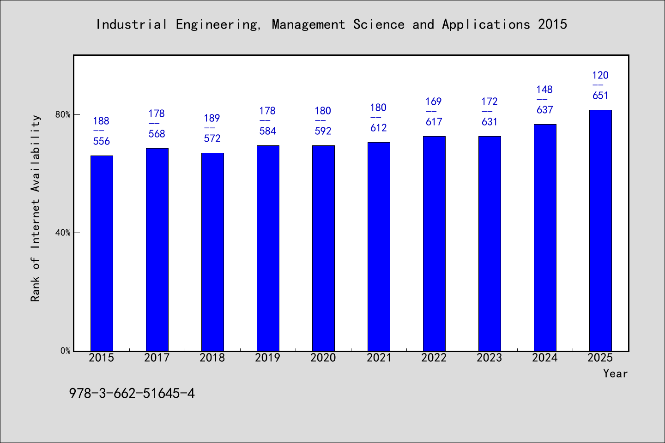
Task: Click the chart title text
Action: [332, 24]
